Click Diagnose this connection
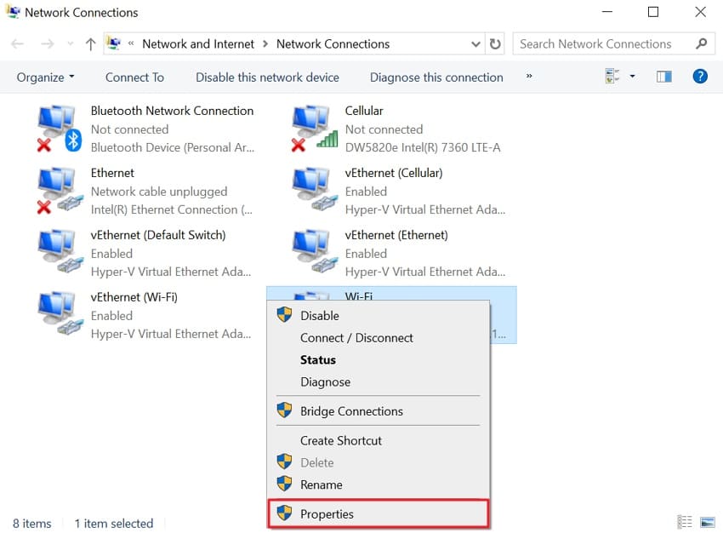Viewport: 723px width, 533px height. (436, 77)
